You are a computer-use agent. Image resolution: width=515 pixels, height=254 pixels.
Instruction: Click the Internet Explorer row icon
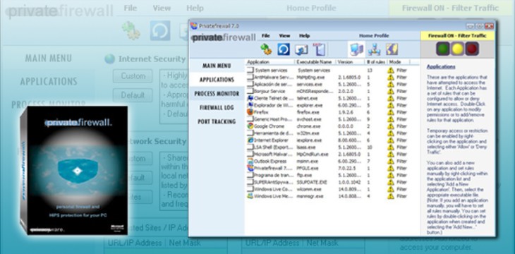point(250,140)
